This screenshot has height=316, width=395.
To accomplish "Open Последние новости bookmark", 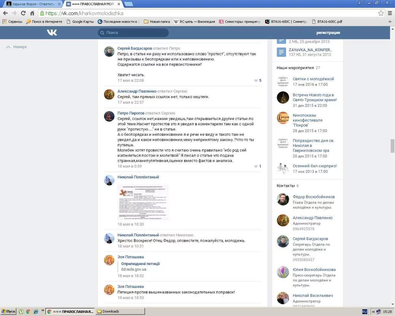I will tap(118, 22).
